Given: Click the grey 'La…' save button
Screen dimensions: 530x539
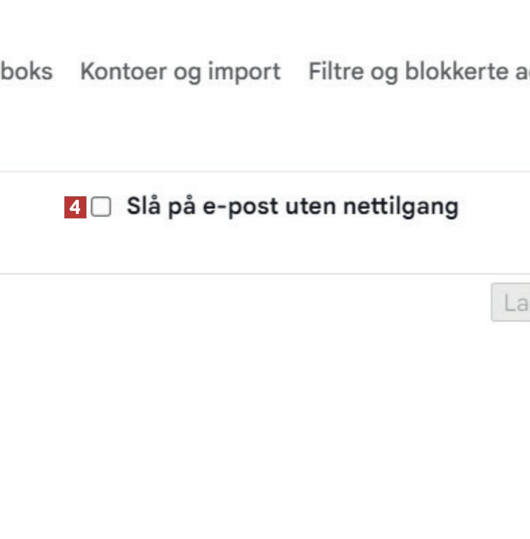Looking at the screenshot, I should pyautogui.click(x=510, y=302).
